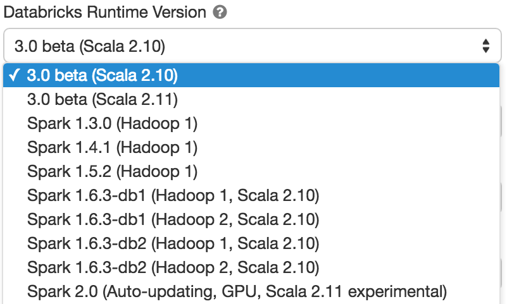Screen dimensions: 507x304
Task: Pick Spark 1.6.3-db2 with Hadoop 1
Action: pos(173,244)
